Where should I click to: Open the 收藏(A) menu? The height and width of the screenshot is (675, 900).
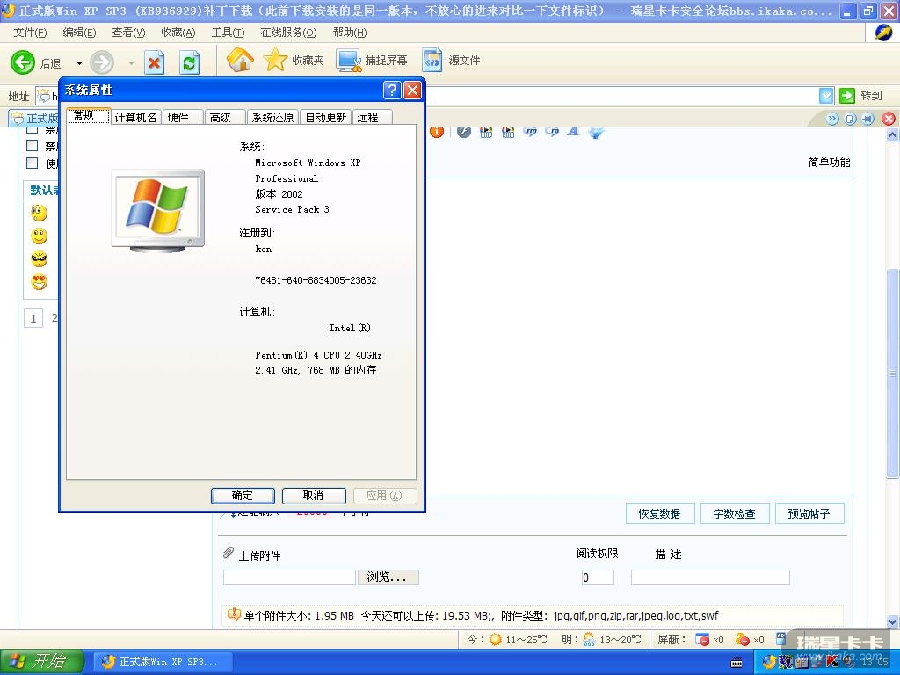(x=178, y=33)
